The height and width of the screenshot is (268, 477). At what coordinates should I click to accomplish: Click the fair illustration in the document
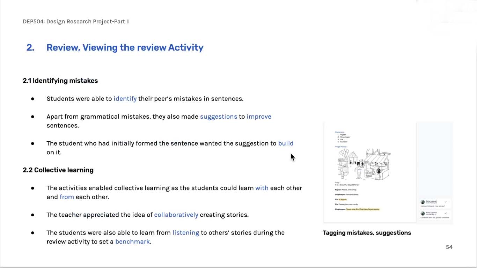pos(364,164)
